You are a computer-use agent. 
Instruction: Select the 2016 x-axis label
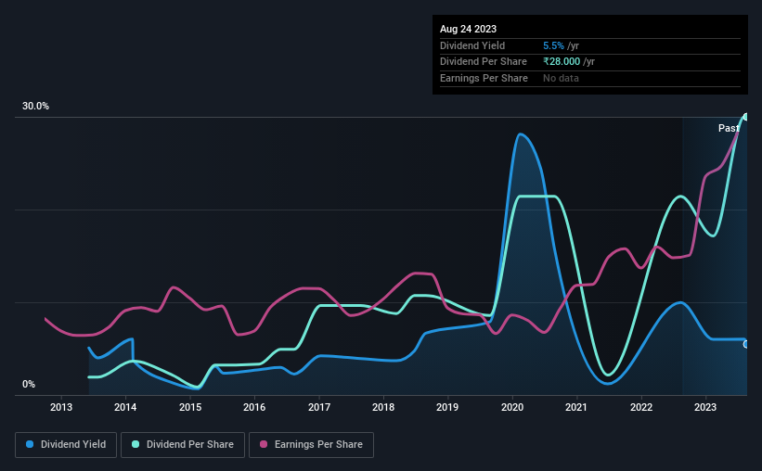pyautogui.click(x=254, y=407)
